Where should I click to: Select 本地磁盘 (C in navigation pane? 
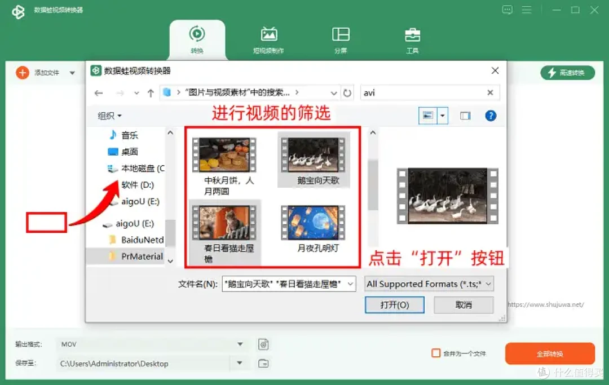click(135, 169)
